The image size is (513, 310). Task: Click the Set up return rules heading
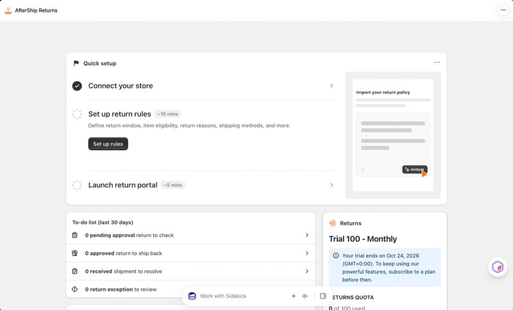pos(119,114)
